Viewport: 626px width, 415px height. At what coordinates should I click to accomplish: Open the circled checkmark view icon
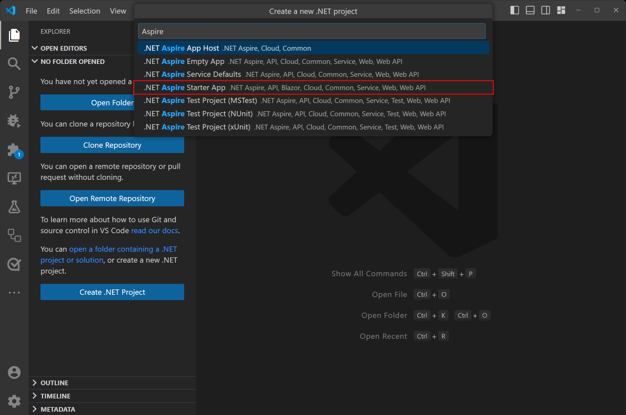point(14,264)
